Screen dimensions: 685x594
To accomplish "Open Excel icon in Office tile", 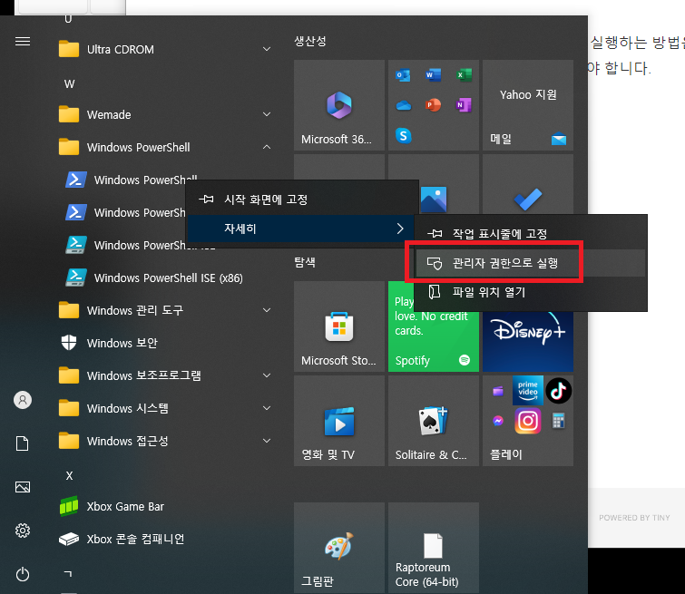I will tap(464, 75).
